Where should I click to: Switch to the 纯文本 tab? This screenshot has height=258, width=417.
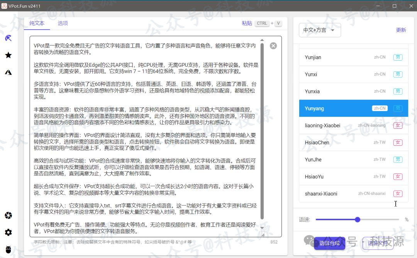tap(37, 23)
